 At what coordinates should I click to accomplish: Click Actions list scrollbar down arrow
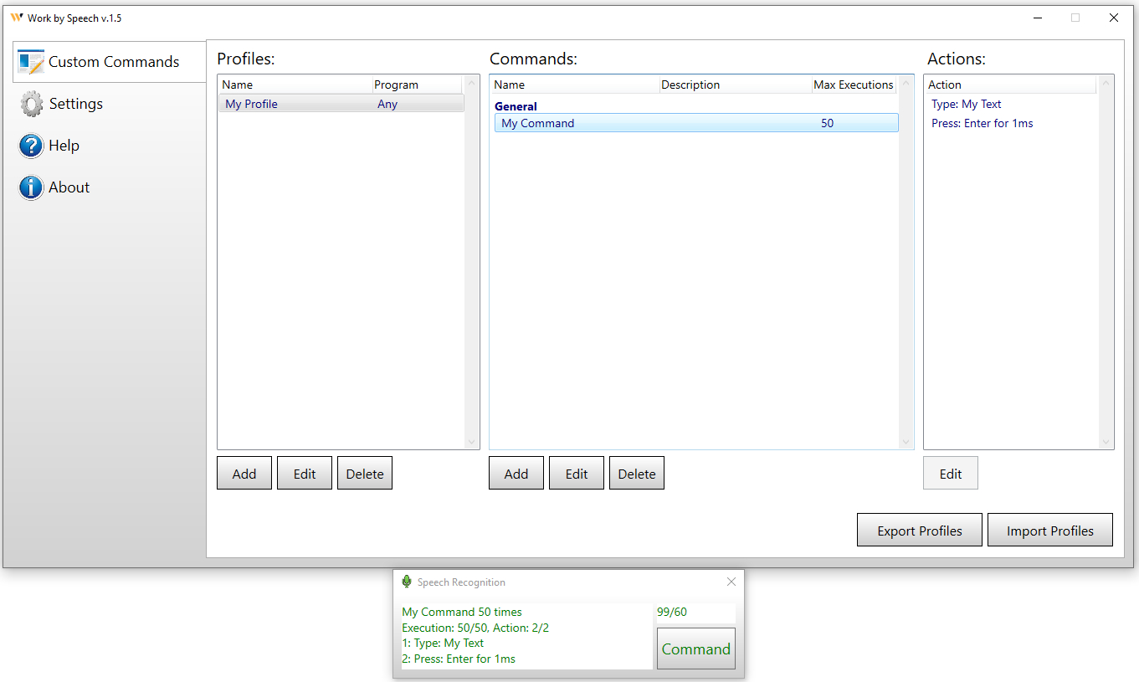click(x=1106, y=442)
